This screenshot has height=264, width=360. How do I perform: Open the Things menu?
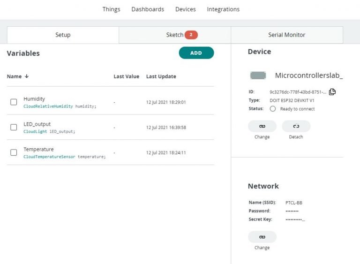(111, 9)
